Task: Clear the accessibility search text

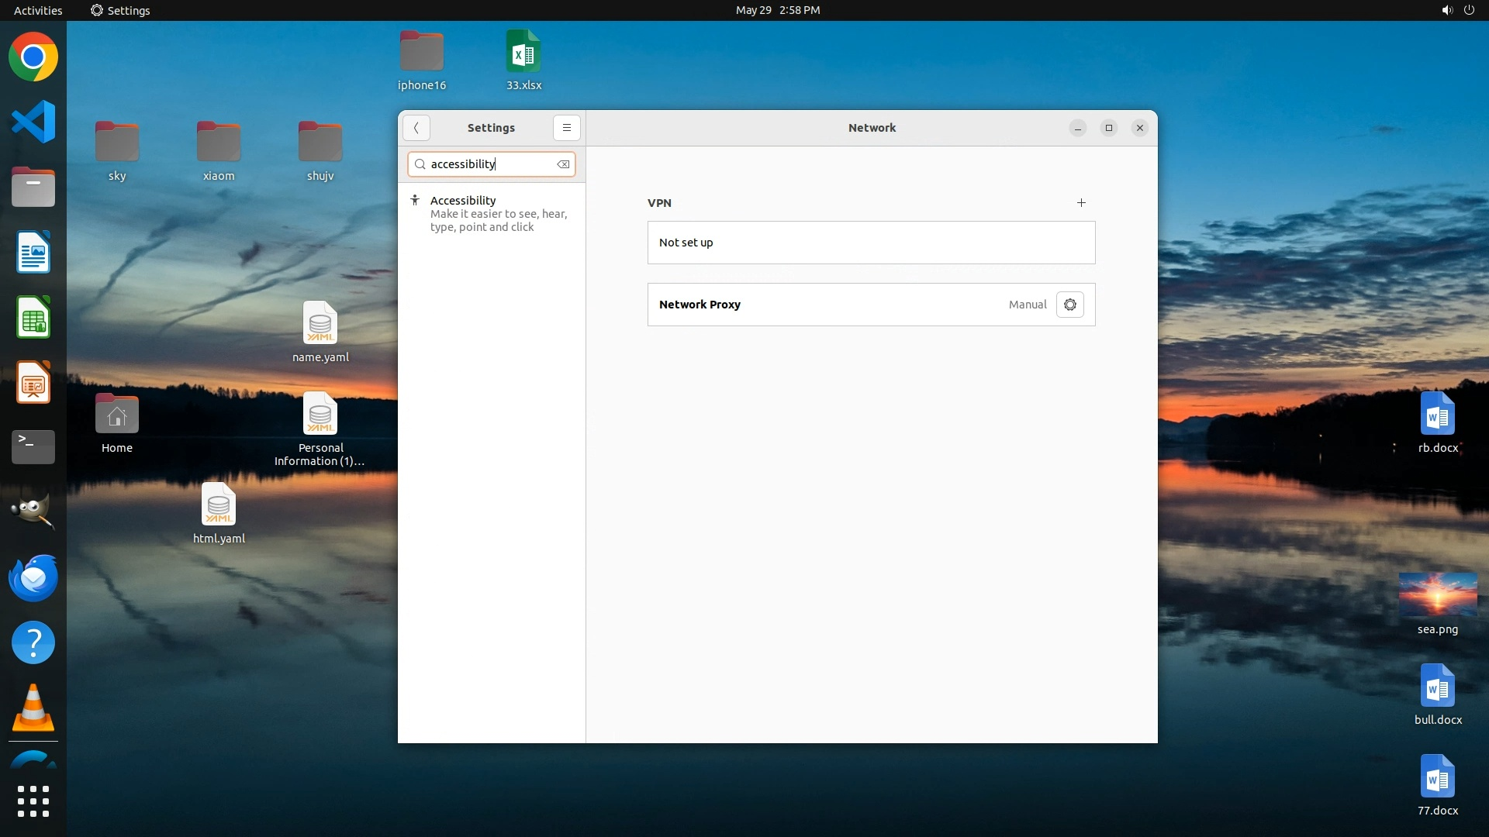Action: (x=563, y=164)
